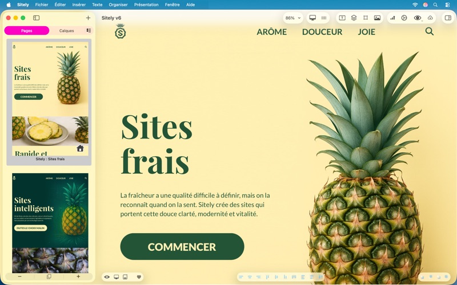
Task: Open the stacked layers tool icon
Action: click(x=354, y=18)
